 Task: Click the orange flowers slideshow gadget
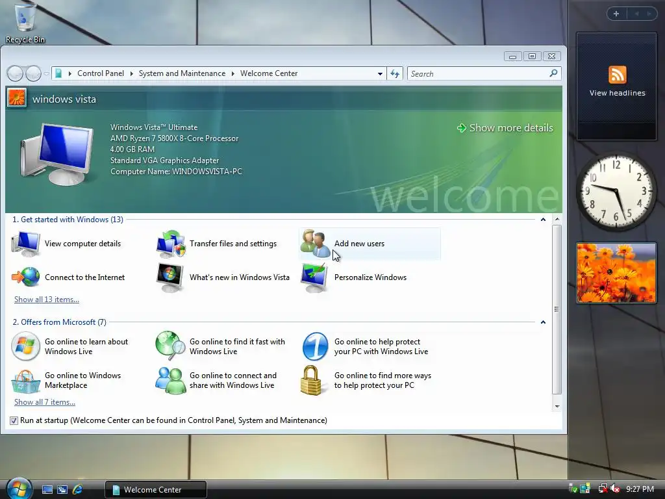tap(616, 273)
